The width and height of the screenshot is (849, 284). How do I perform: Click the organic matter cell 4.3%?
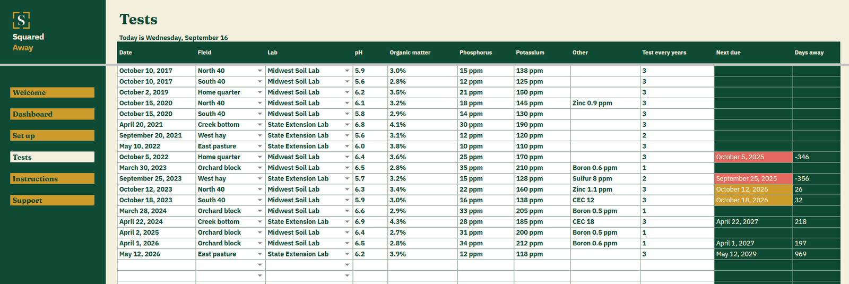(x=422, y=222)
